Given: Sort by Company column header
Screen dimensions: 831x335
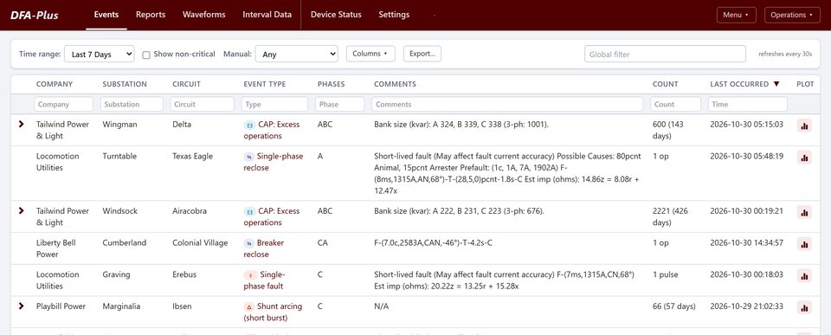Looking at the screenshot, I should [x=55, y=84].
